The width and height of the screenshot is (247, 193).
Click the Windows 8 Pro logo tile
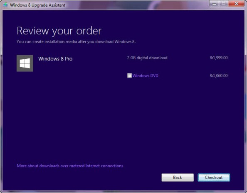(x=25, y=63)
